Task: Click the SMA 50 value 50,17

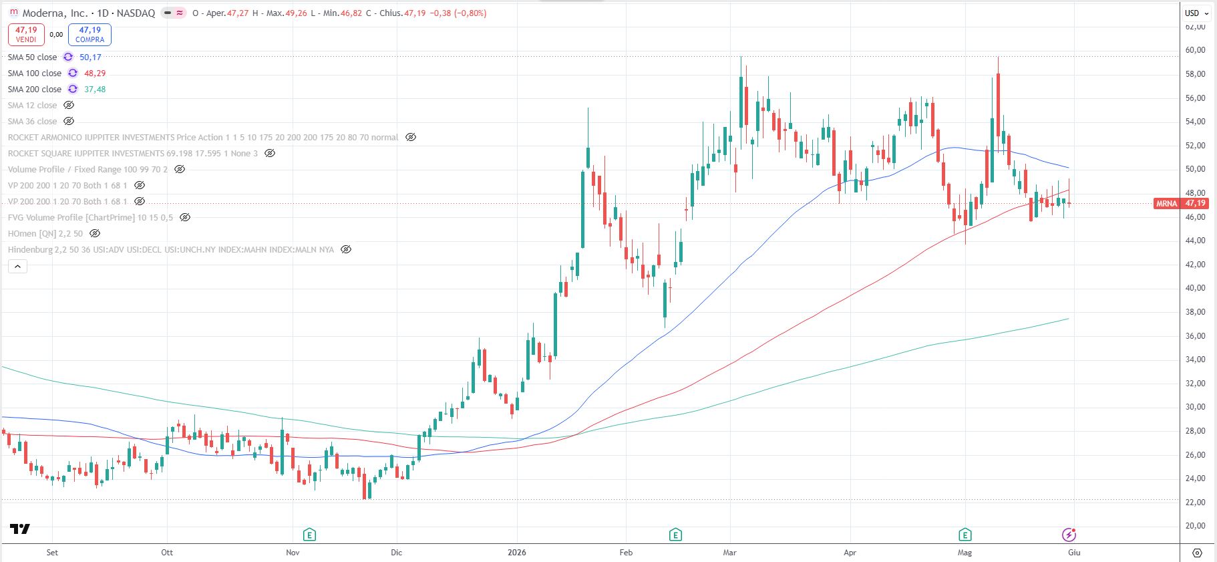Action: pos(91,57)
